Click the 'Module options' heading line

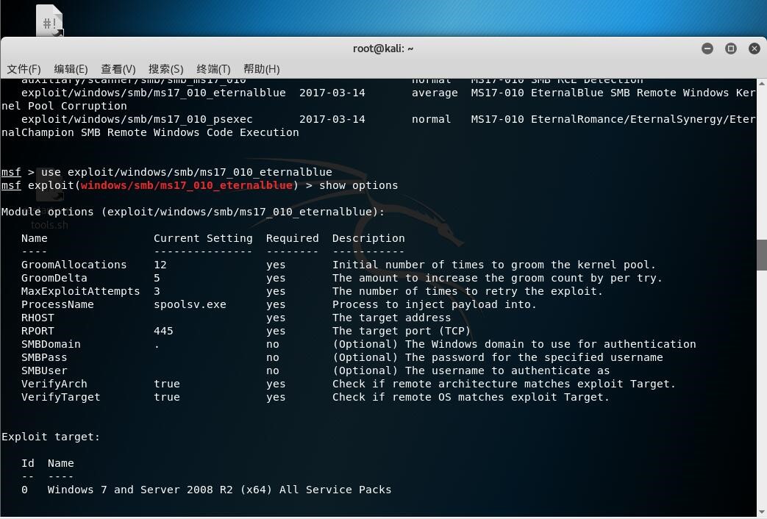pyautogui.click(x=193, y=212)
